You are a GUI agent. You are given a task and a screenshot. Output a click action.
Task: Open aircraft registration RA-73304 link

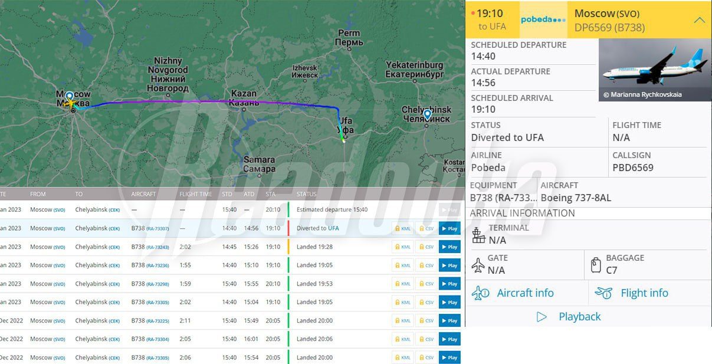coord(158,339)
